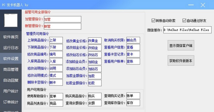214x112 pixels.
Task: Open the 软件首页 sidebar tab
Action: tap(11, 37)
